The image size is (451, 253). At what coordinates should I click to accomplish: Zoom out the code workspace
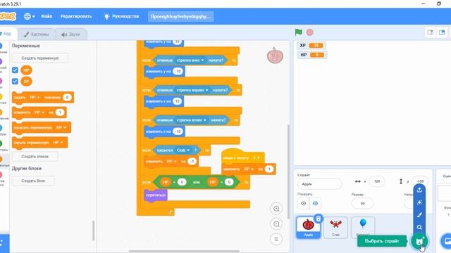276,224
